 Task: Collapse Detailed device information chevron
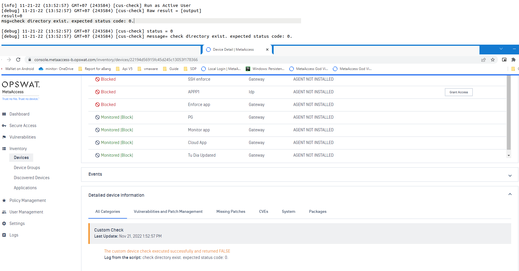[x=510, y=194]
